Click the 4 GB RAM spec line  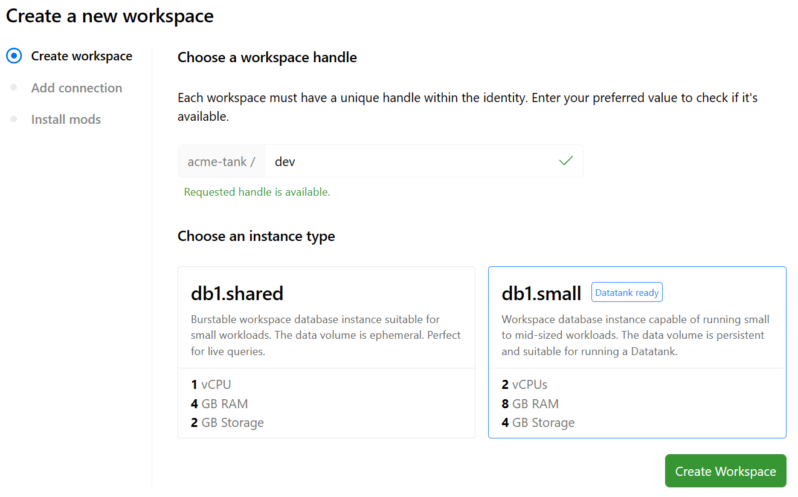219,404
